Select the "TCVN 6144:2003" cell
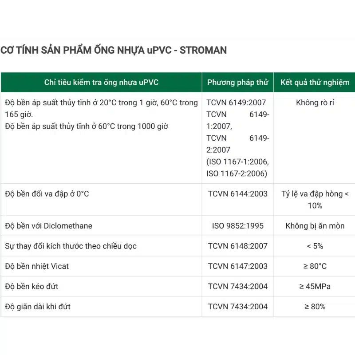The width and height of the screenshot is (355, 355). coord(238,194)
